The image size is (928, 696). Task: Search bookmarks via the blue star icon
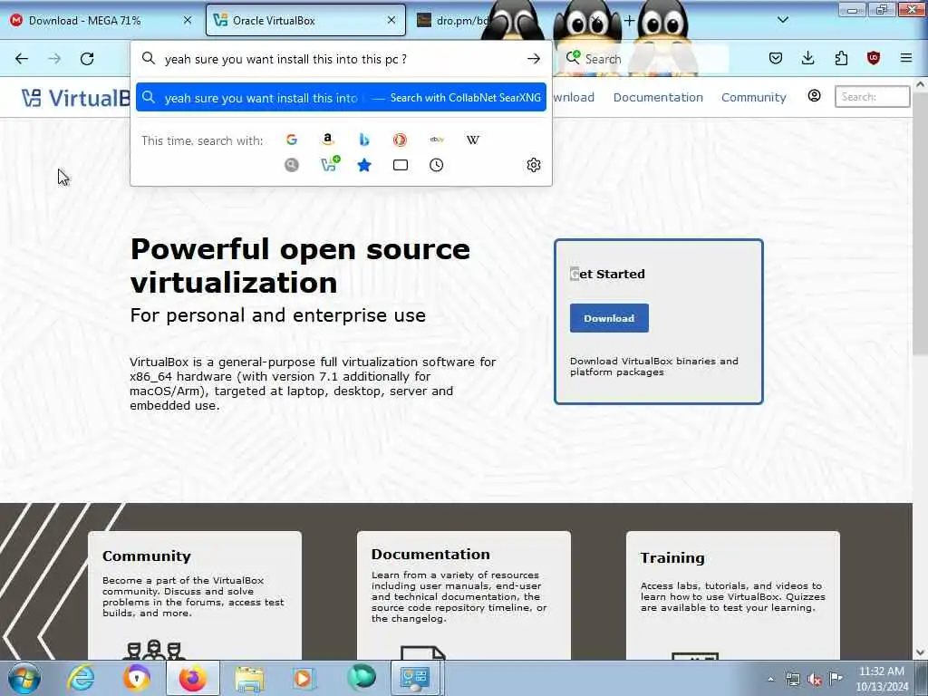pyautogui.click(x=364, y=165)
